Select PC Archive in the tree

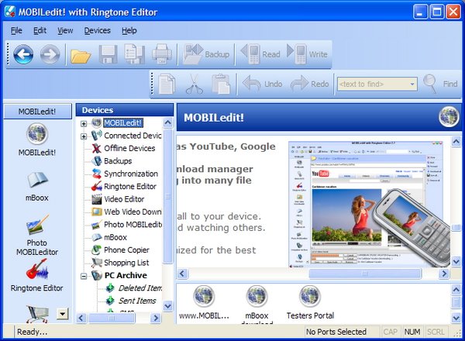(x=126, y=275)
